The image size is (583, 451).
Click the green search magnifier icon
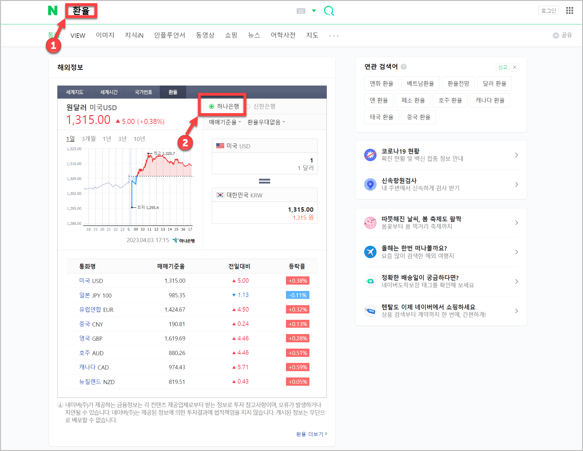329,11
